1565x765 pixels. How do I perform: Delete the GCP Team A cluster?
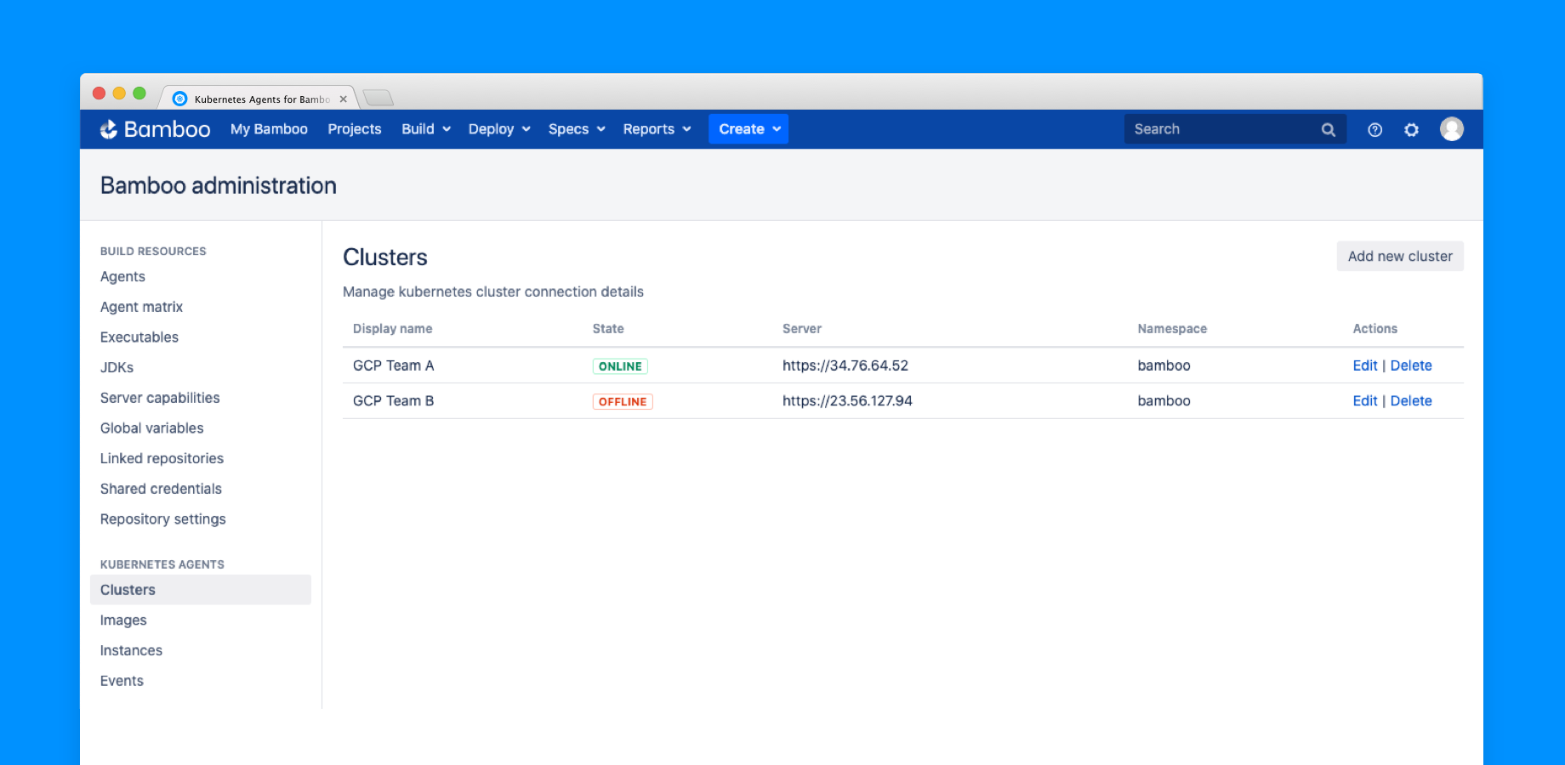coord(1411,365)
